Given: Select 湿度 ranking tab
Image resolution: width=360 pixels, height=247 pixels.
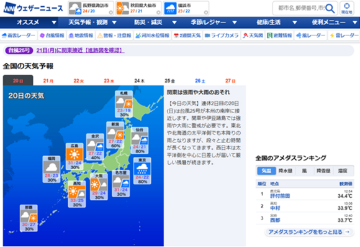Looking at the screenshot, I should coord(343,171).
